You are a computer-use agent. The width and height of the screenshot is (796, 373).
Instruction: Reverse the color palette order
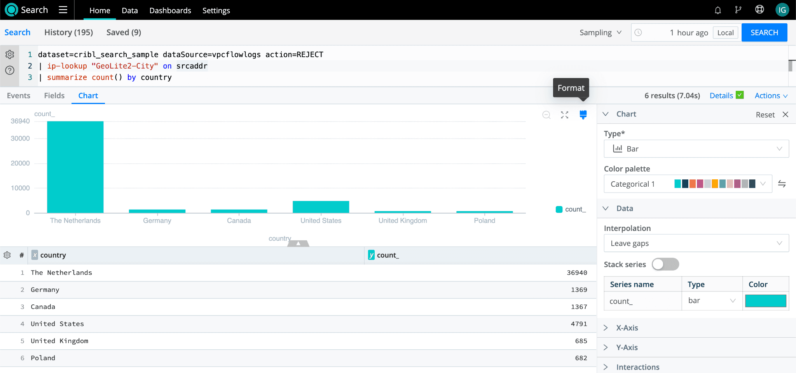(x=782, y=184)
